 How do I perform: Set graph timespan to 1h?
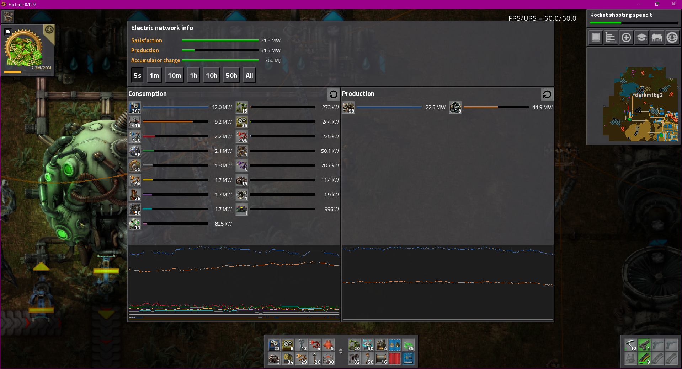[193, 75]
